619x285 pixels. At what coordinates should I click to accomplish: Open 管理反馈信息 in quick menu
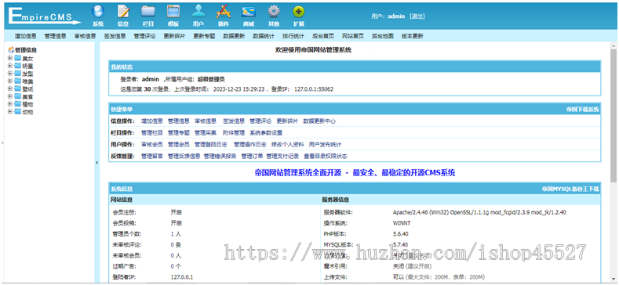[x=184, y=156]
